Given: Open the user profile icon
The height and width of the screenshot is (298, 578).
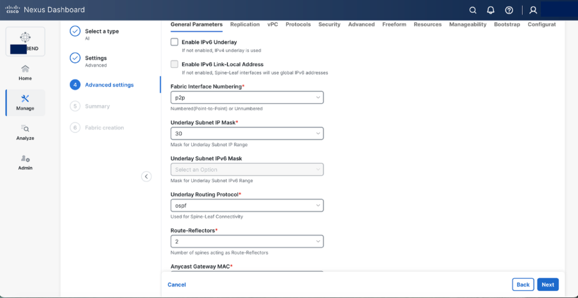Looking at the screenshot, I should click(x=533, y=10).
